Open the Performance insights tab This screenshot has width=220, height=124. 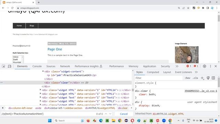pos(88,66)
